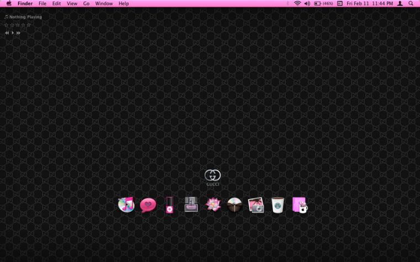
Task: Open the Help menu
Action: 124,3
